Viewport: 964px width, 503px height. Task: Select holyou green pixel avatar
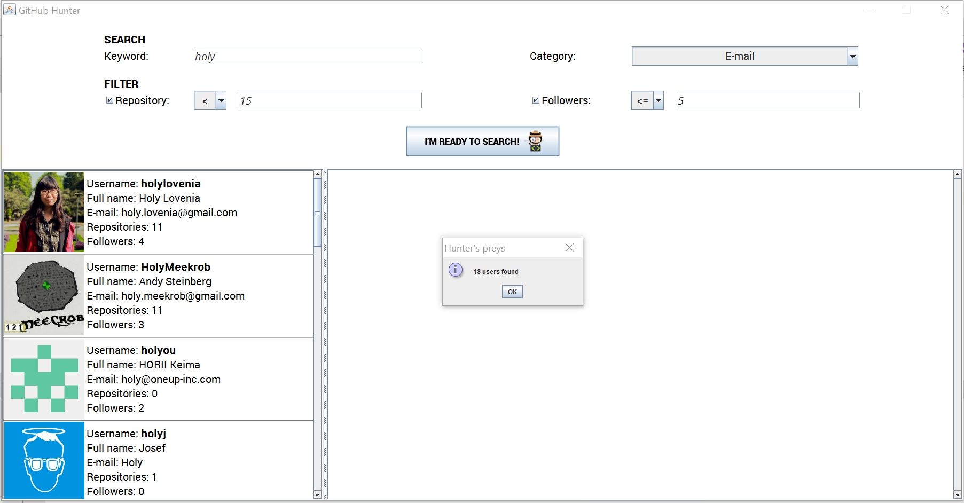44,379
